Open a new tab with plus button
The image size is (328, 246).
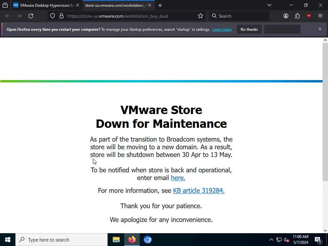(x=160, y=5)
